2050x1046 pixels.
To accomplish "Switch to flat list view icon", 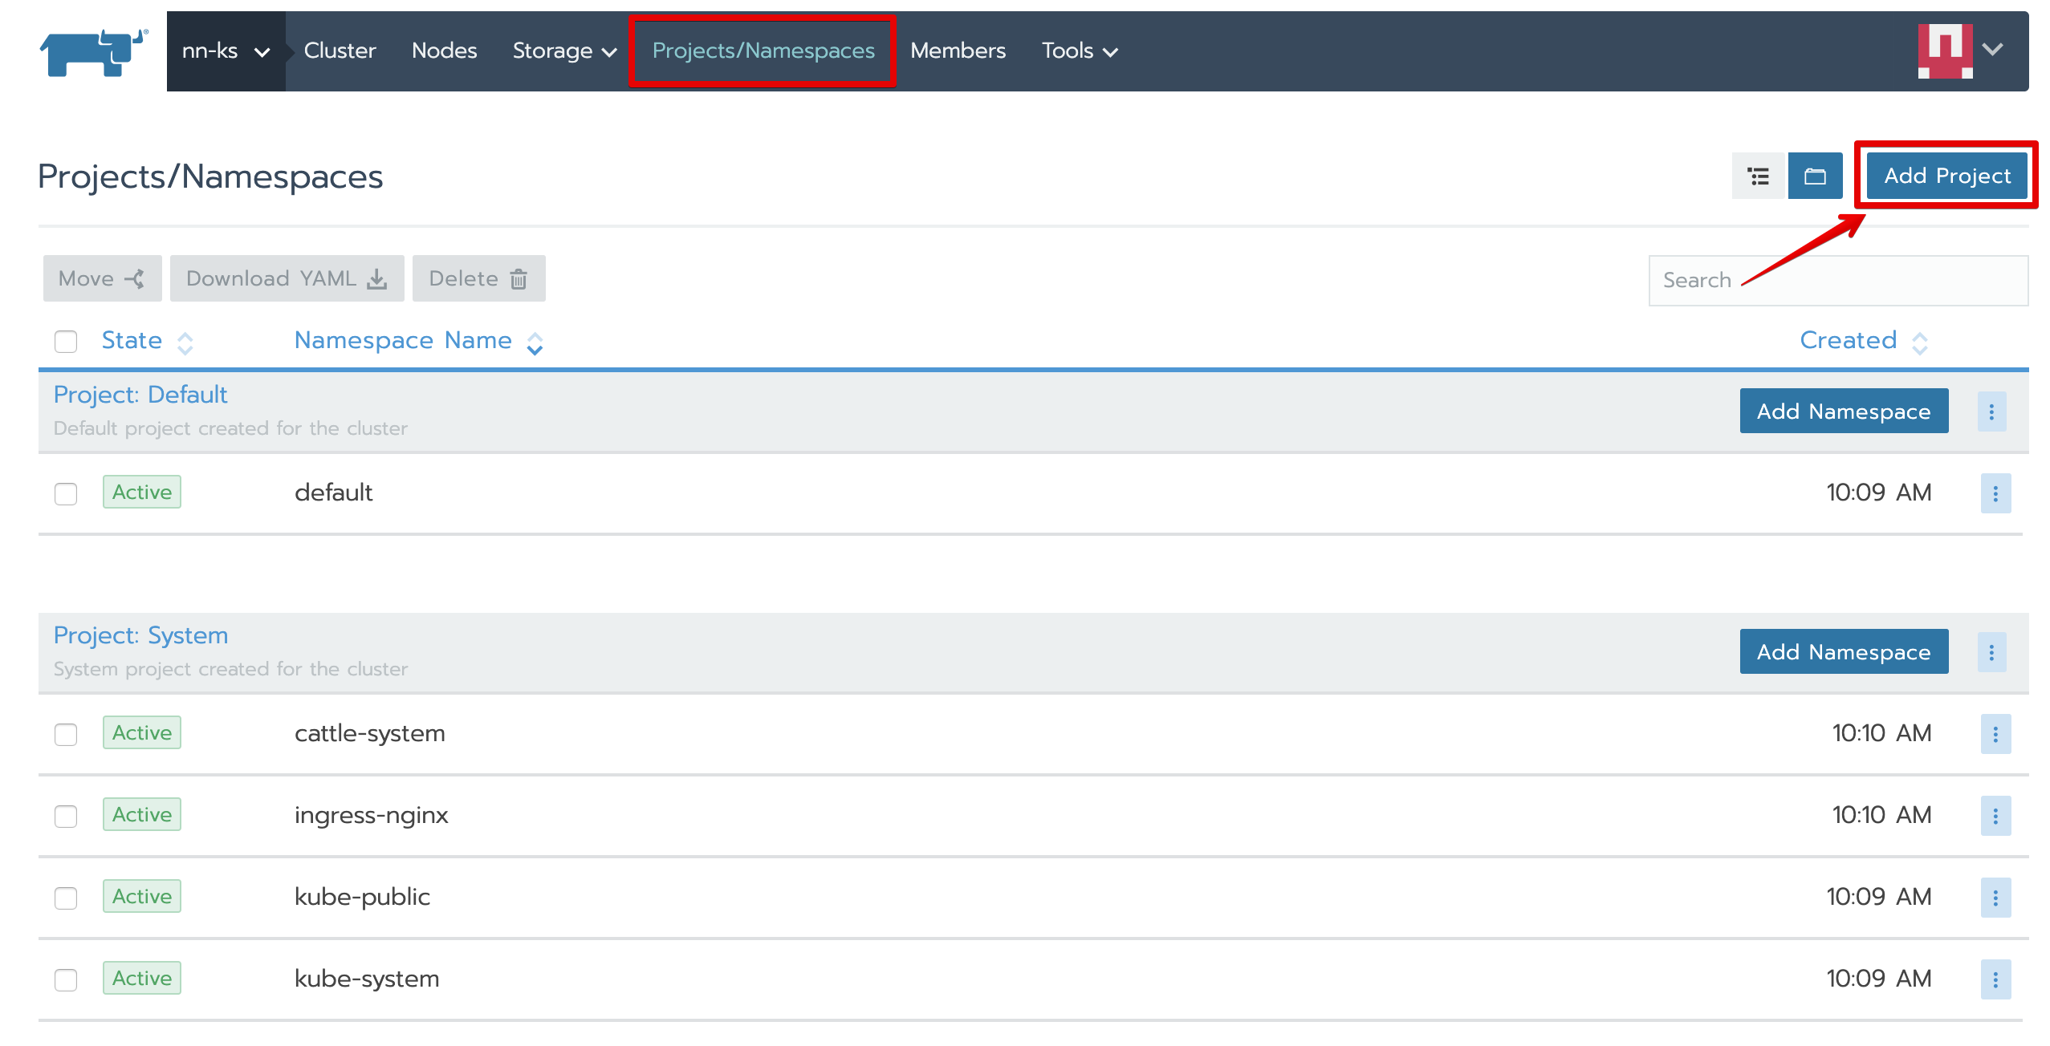I will tap(1758, 176).
